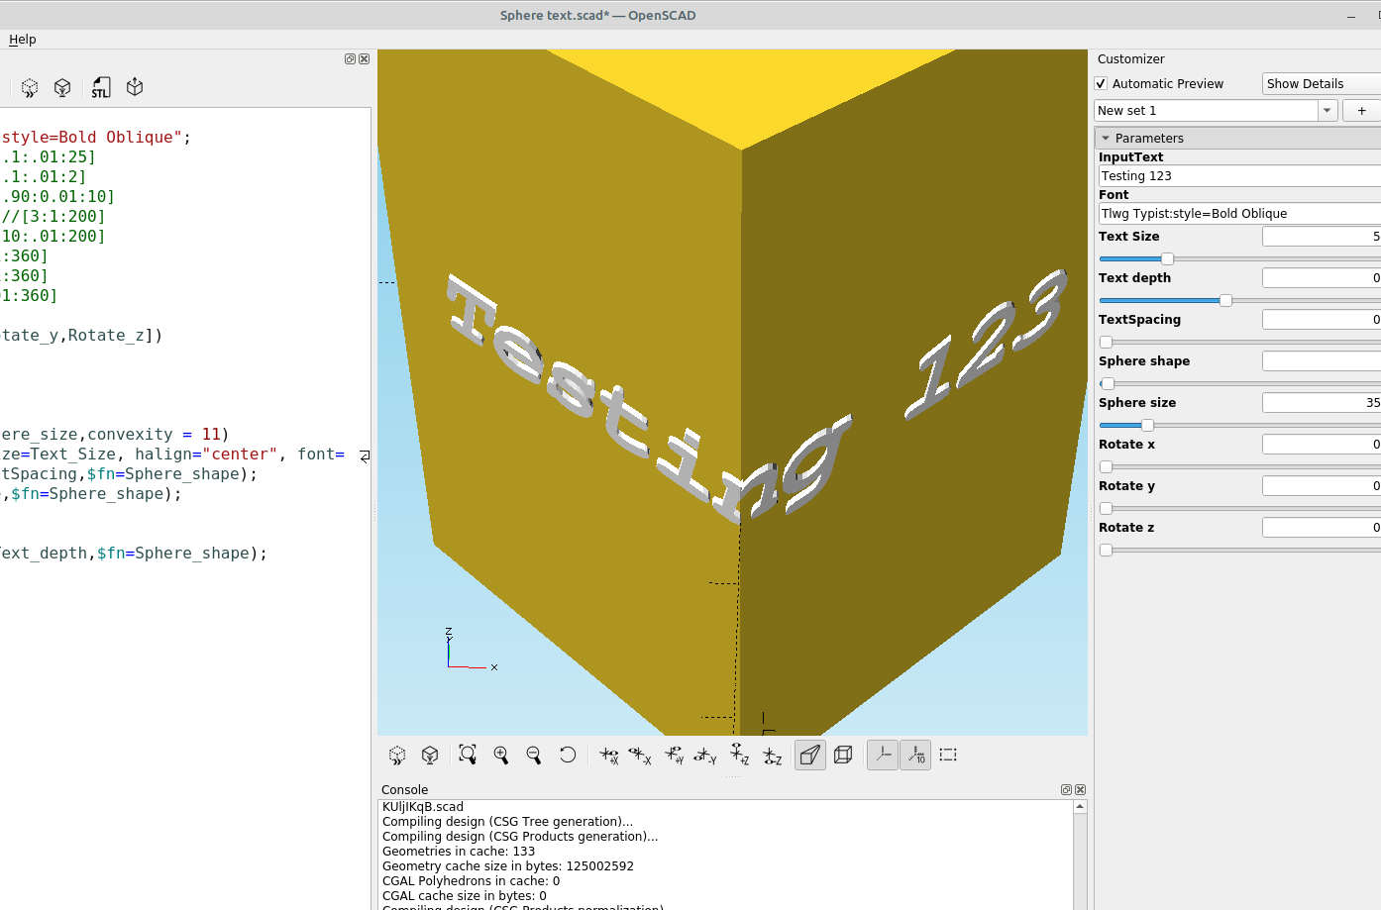
Task: Switch focus to the Console panel
Action: 404,789
